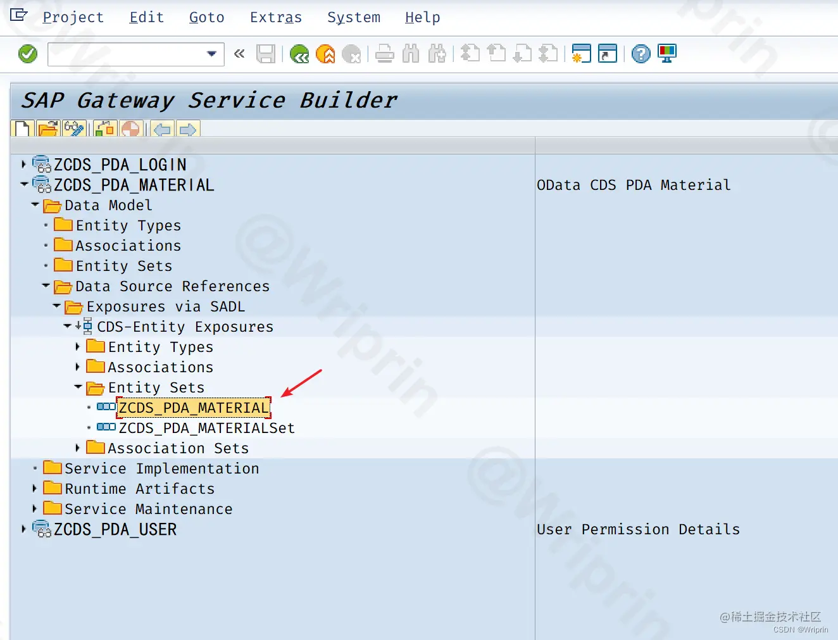Click the blue left arrow navigation icon
The image size is (838, 640).
click(x=163, y=129)
